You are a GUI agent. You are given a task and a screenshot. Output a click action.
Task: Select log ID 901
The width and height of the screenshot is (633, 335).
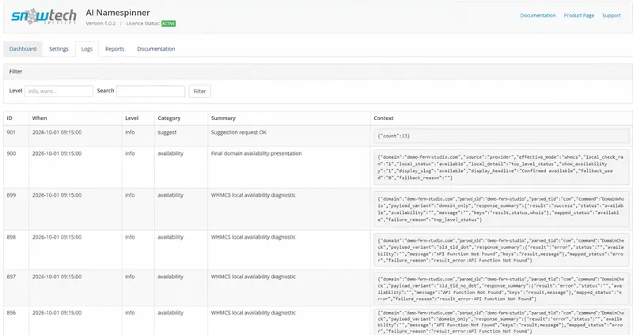[11, 132]
